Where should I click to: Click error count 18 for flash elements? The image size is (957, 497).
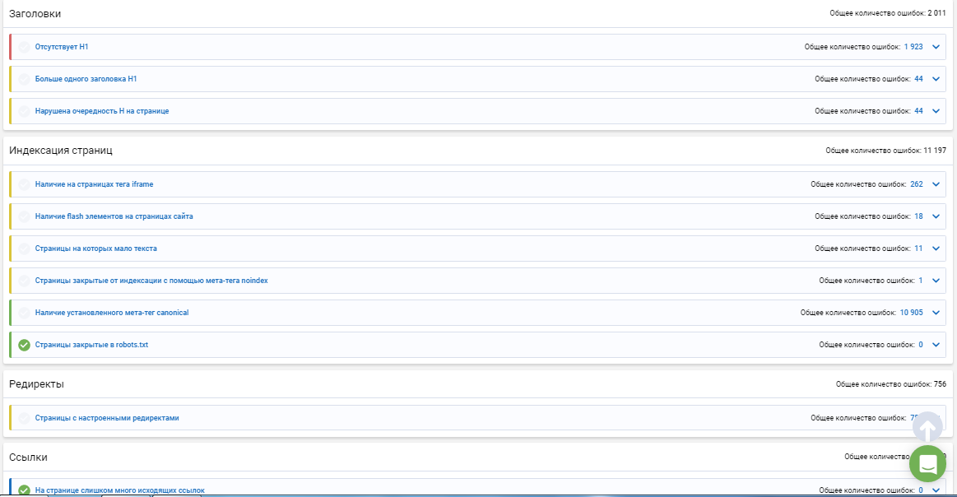[918, 216]
